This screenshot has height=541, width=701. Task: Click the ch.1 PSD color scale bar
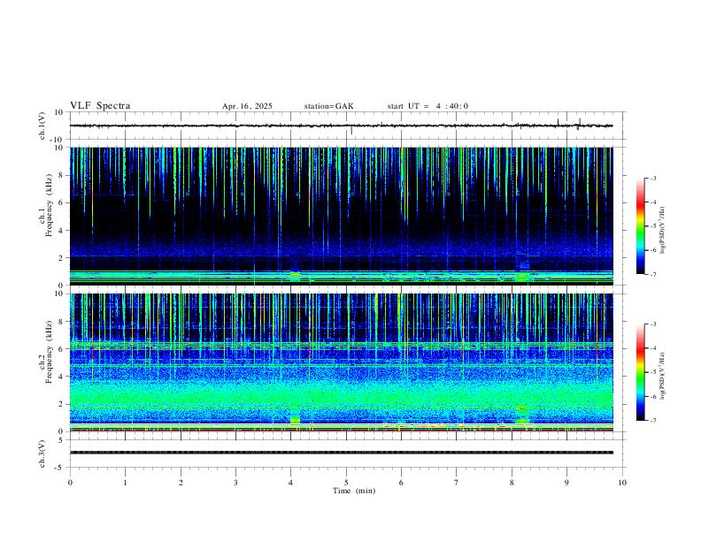(640, 226)
